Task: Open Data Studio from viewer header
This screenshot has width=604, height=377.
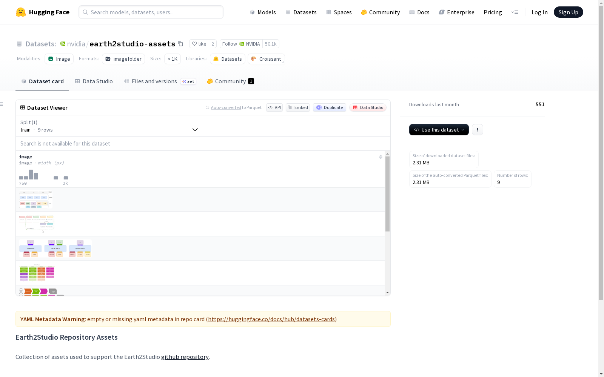Action: click(368, 107)
